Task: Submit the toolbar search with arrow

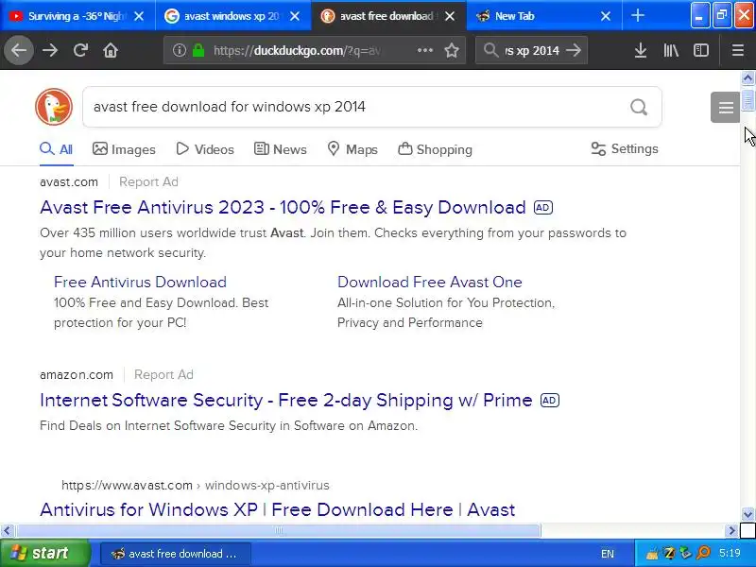Action: pos(574,50)
